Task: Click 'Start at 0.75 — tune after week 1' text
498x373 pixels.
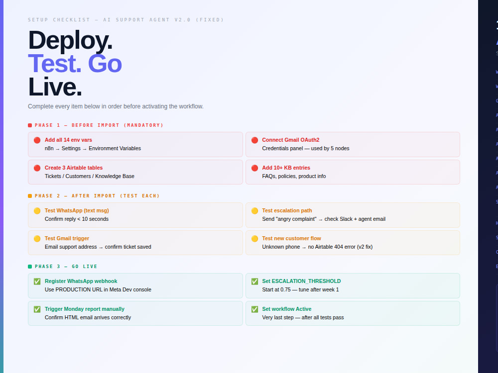Action: click(x=300, y=289)
